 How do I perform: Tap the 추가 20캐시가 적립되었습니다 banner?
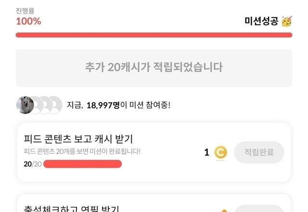(x=154, y=67)
